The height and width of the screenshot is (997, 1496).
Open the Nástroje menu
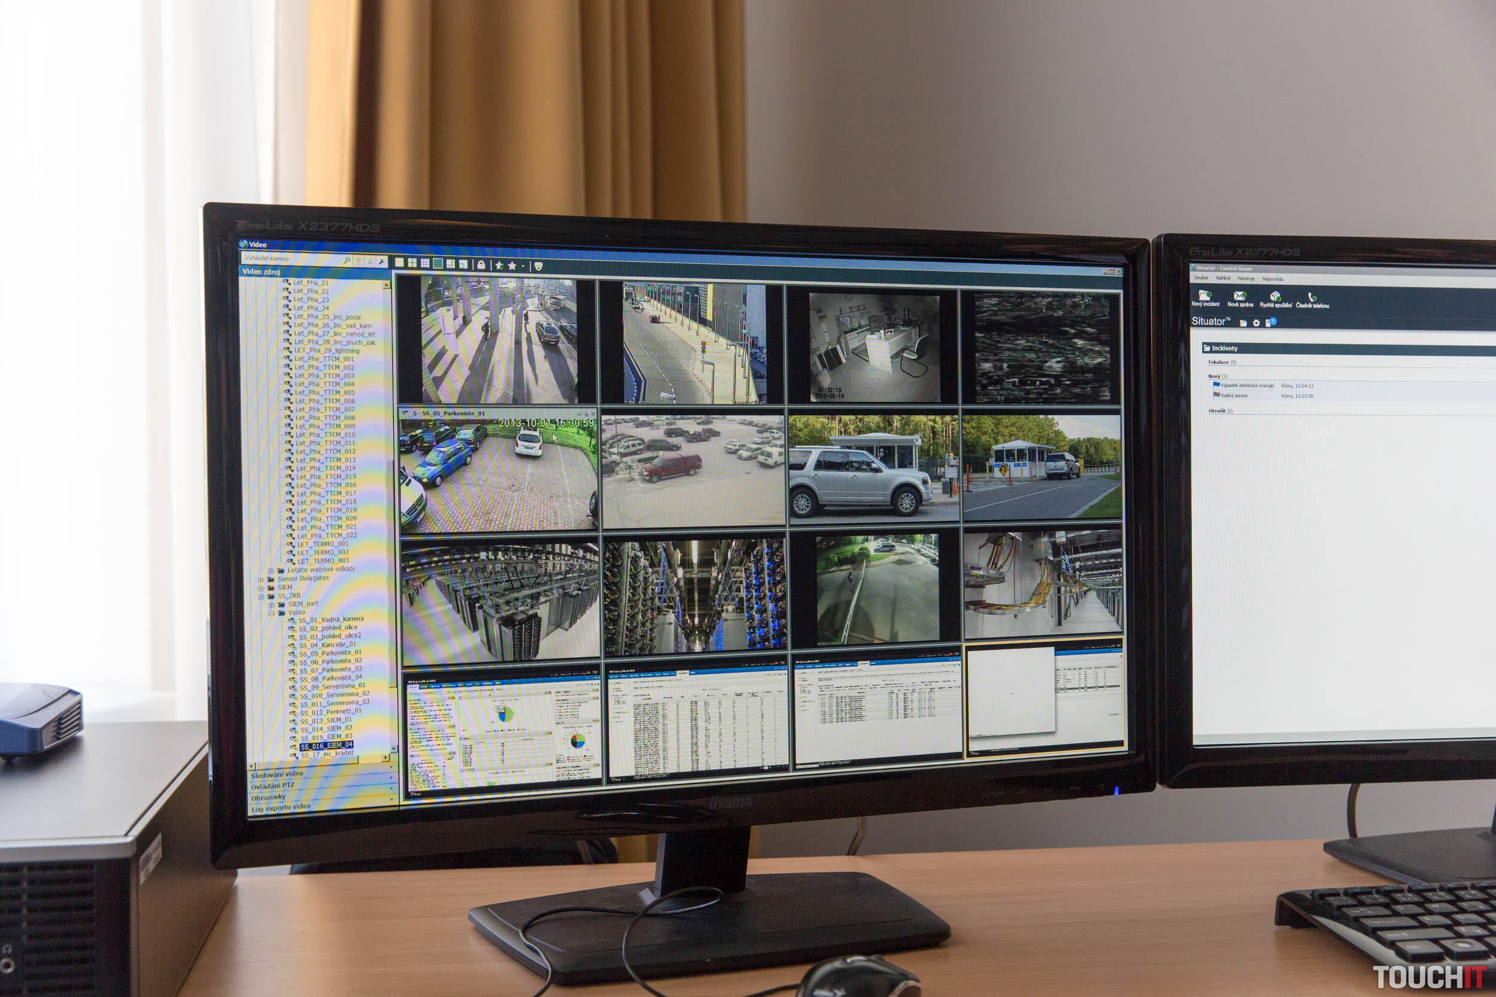tap(1246, 279)
